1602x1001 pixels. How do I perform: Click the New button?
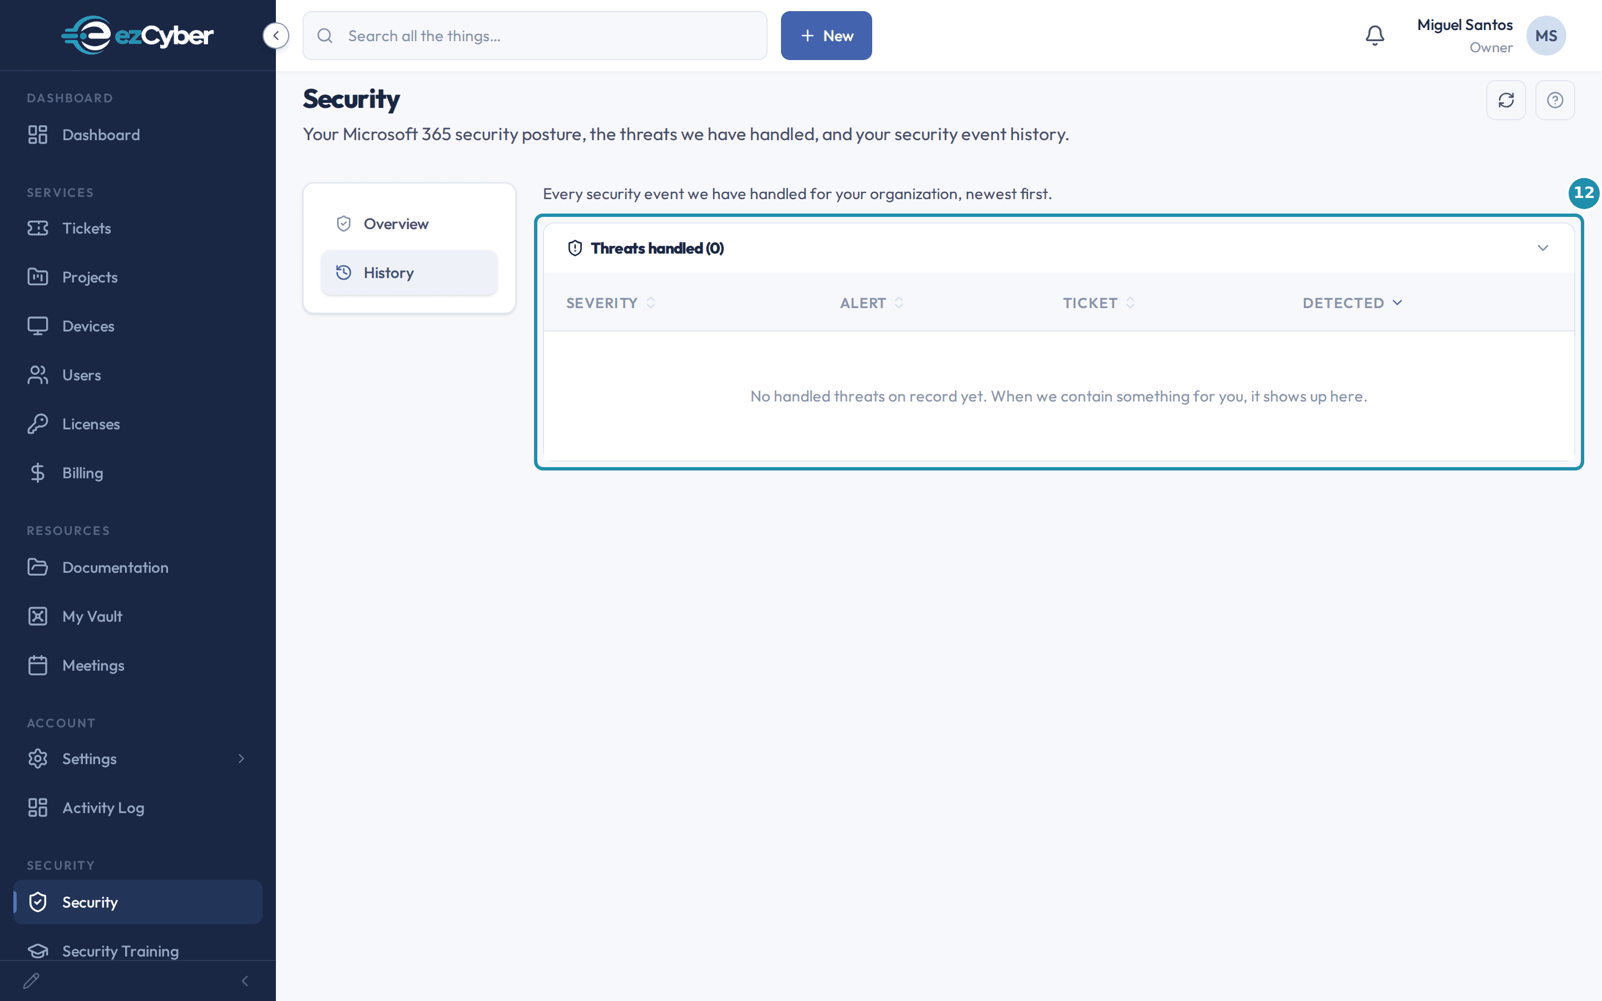pyautogui.click(x=826, y=36)
